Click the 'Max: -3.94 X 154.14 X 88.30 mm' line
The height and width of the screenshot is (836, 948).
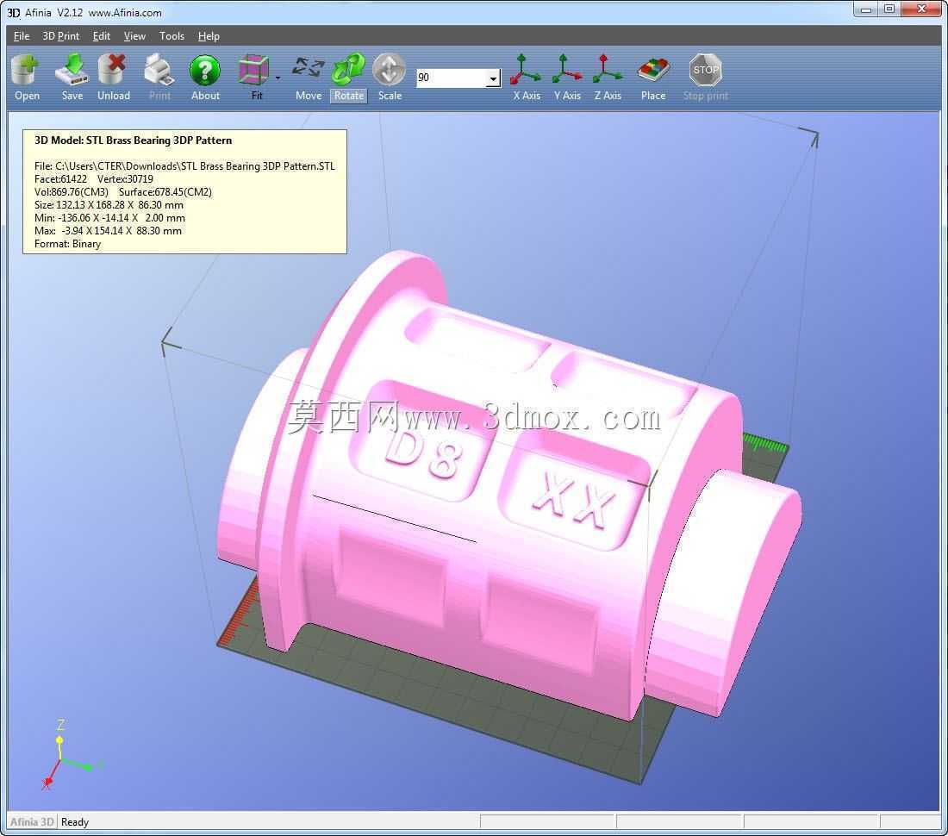click(108, 231)
